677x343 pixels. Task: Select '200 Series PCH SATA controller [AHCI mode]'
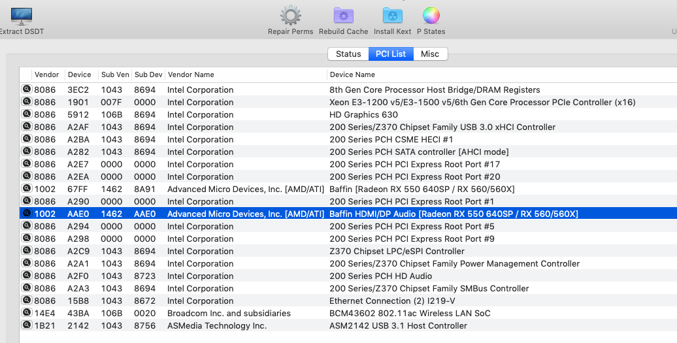pyautogui.click(x=419, y=152)
